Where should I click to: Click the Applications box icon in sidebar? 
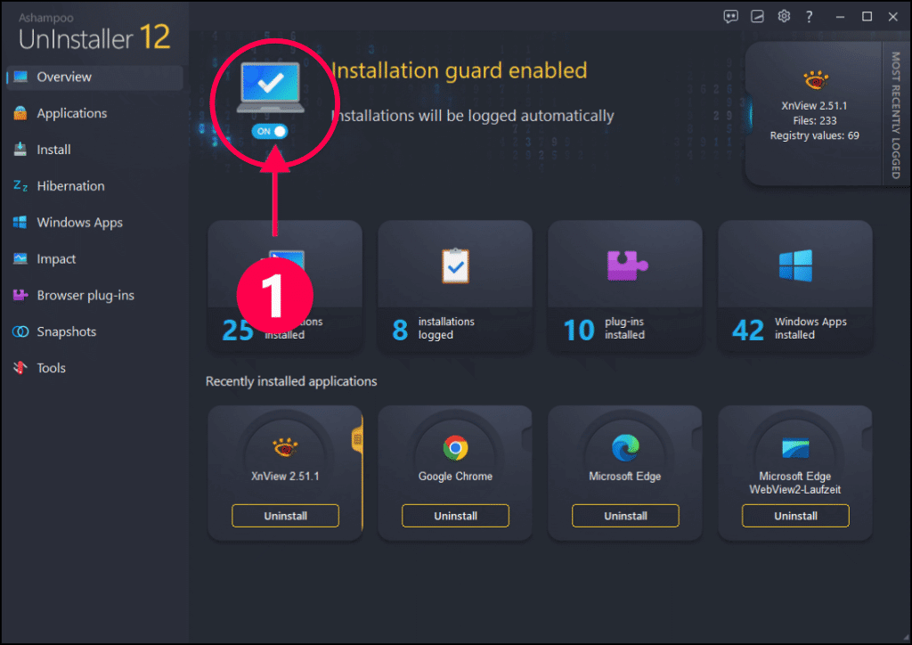coord(20,113)
